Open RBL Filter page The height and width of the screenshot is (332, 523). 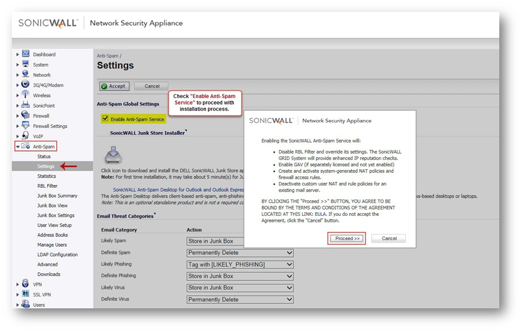(47, 185)
